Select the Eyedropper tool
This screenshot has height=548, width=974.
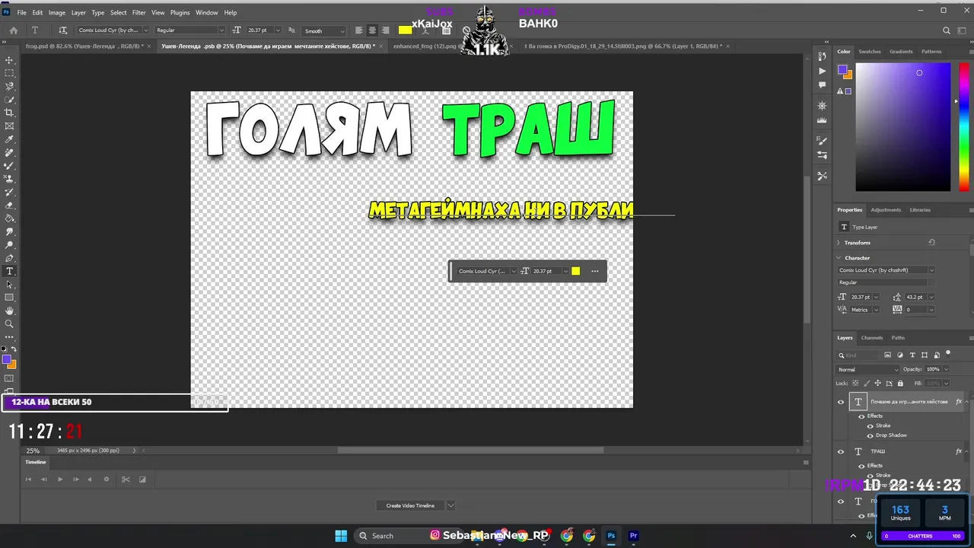(9, 139)
